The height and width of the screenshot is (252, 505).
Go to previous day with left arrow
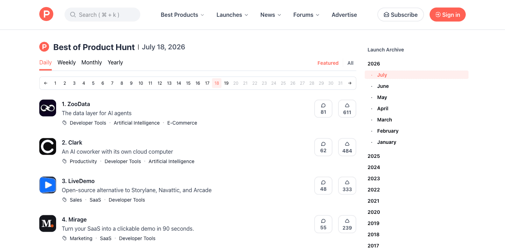[x=46, y=83]
